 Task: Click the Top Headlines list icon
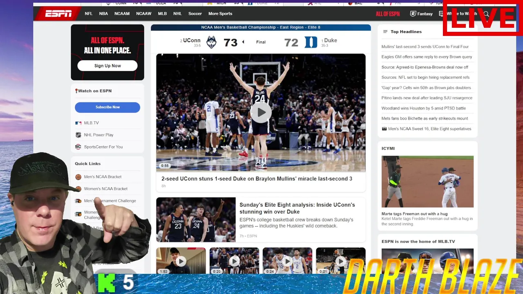click(385, 32)
